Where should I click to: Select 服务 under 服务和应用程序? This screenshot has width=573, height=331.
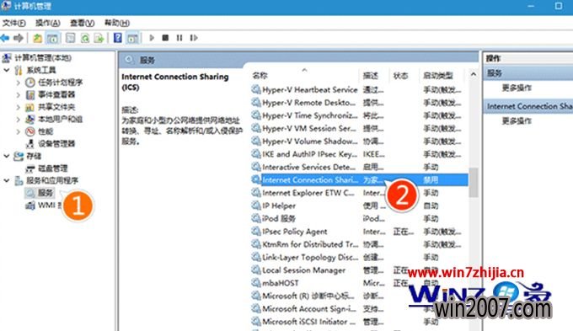46,193
